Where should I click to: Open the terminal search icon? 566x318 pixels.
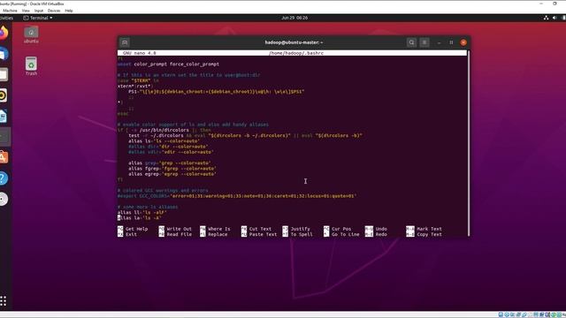[411, 42]
